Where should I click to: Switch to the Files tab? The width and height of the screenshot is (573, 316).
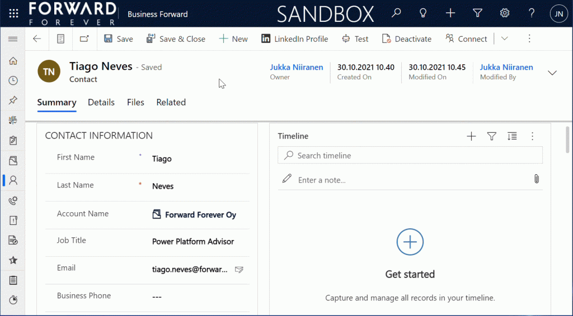tap(135, 102)
